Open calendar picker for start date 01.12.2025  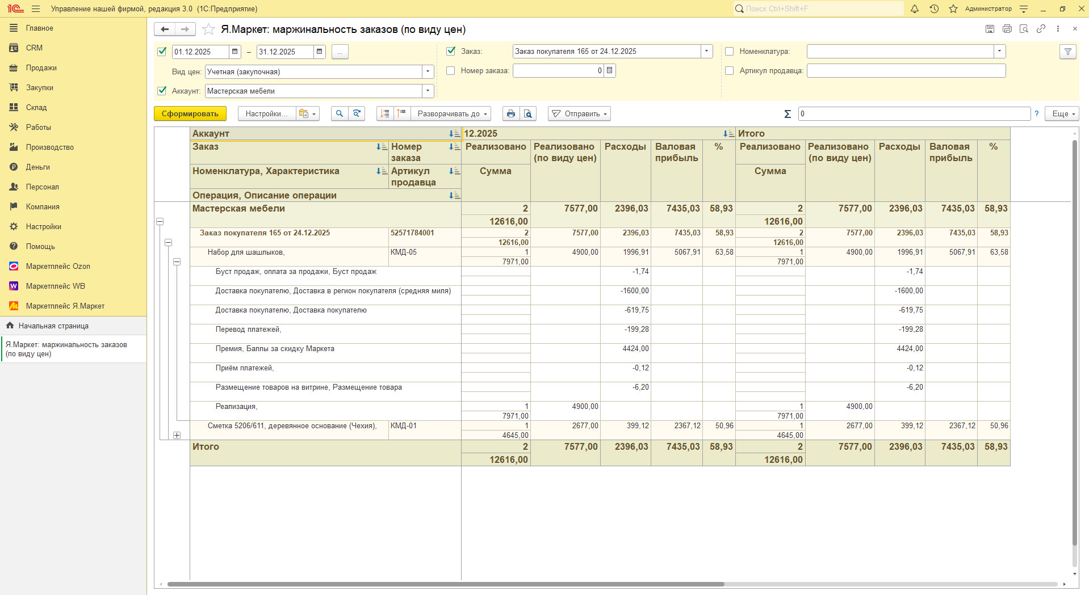point(235,52)
